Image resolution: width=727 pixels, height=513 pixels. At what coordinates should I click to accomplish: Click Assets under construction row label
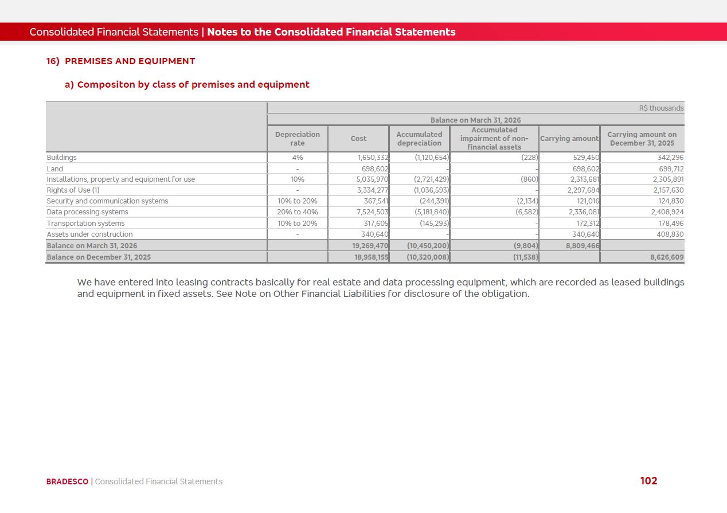point(89,234)
